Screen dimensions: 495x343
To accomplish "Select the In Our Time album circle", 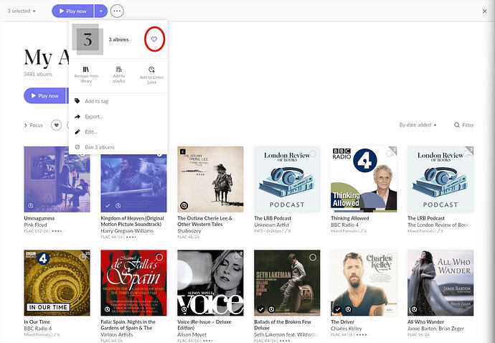I will (x=82, y=257).
